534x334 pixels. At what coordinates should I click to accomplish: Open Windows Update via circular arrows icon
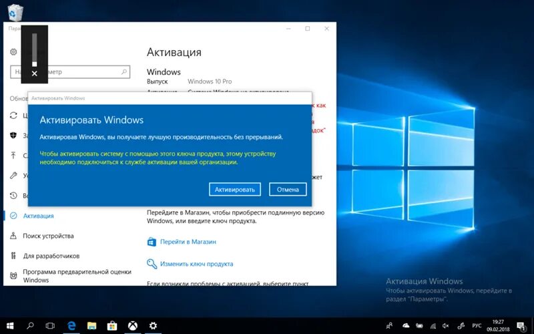pyautogui.click(x=13, y=115)
